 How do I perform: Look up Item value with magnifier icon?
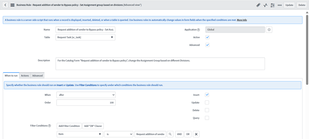[x=170, y=134]
